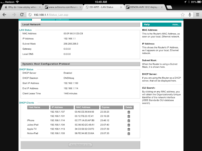Image resolution: width=202 pixels, height=151 pixels.
Task: Click the MAC Address column header
Action: coord(87,107)
